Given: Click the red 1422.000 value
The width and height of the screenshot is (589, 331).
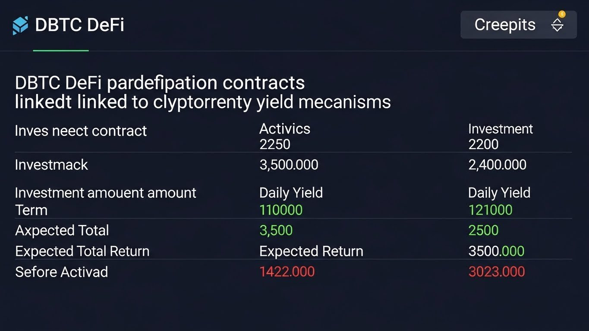Looking at the screenshot, I should 287,272.
